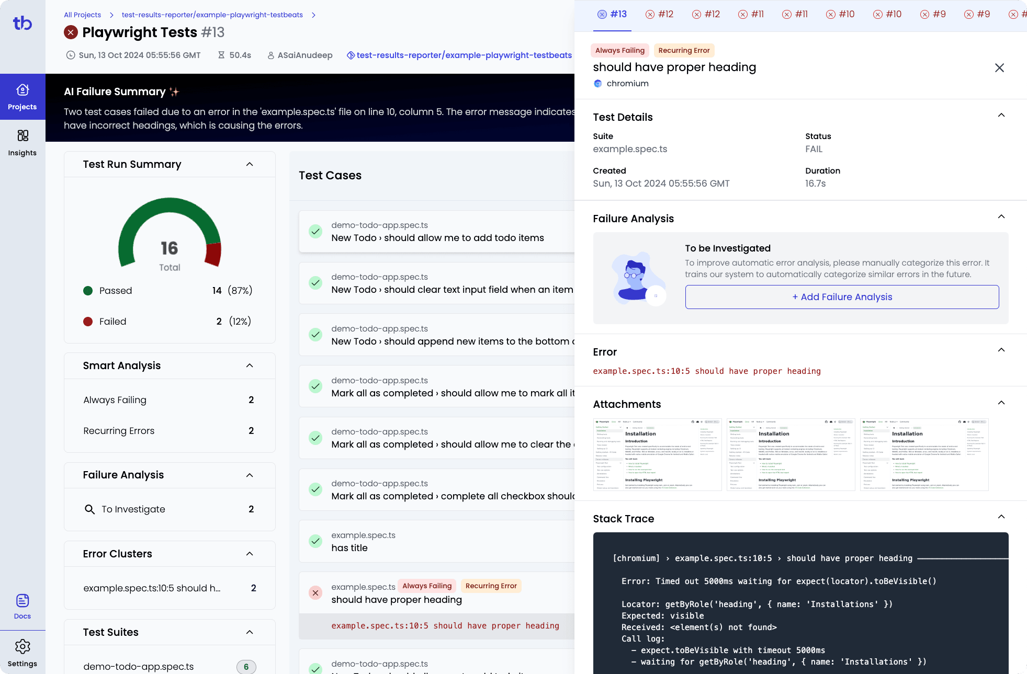Open Insights from the sidebar
The width and height of the screenshot is (1027, 674).
click(x=22, y=142)
